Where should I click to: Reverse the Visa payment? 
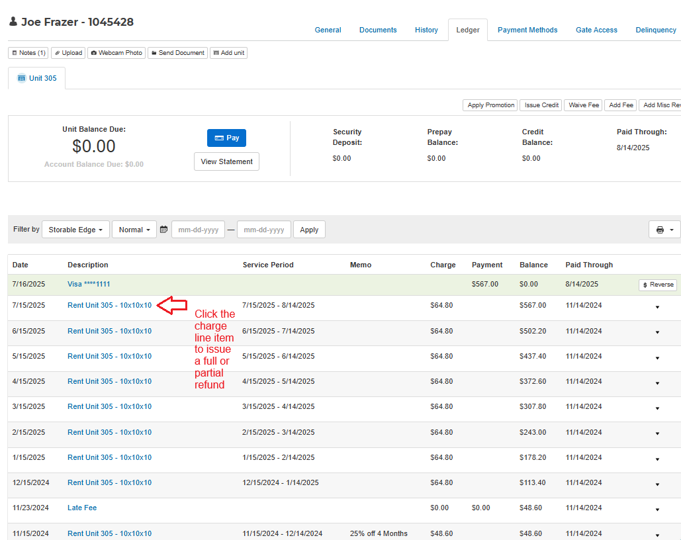[x=658, y=285]
